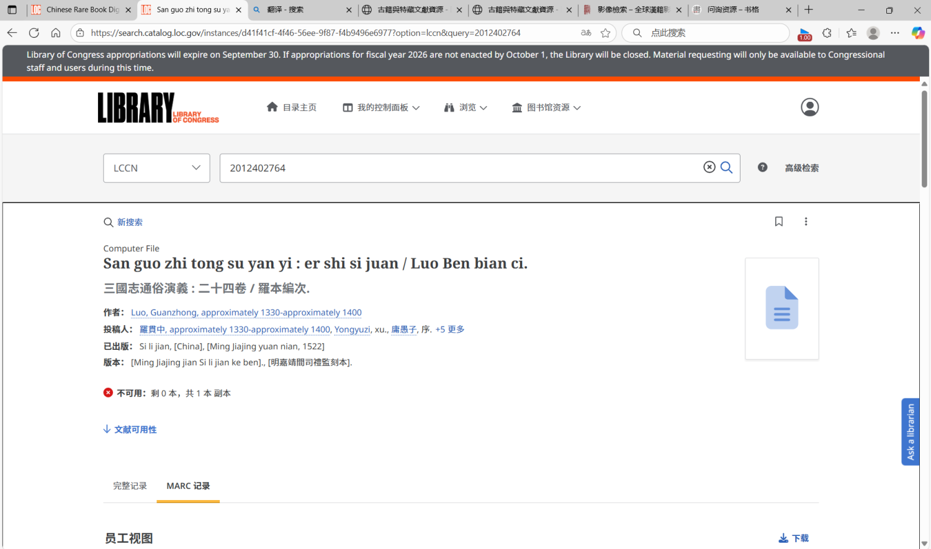Select the MARC 记录 tab

188,486
